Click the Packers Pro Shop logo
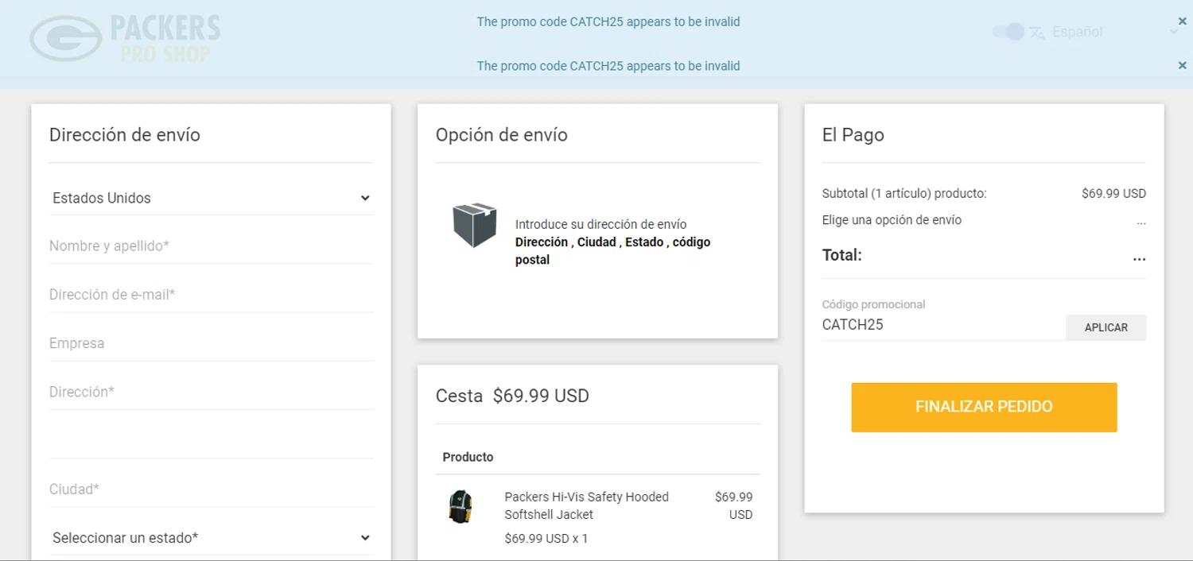 125,37
